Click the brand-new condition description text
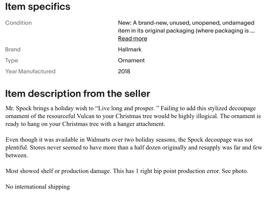The image size is (274, 200). (186, 27)
